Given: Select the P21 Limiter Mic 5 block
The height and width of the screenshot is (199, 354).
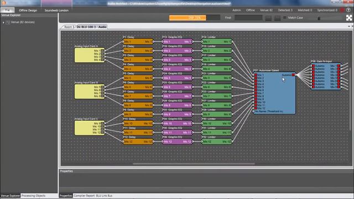Looking at the screenshot, I should coord(217,78).
